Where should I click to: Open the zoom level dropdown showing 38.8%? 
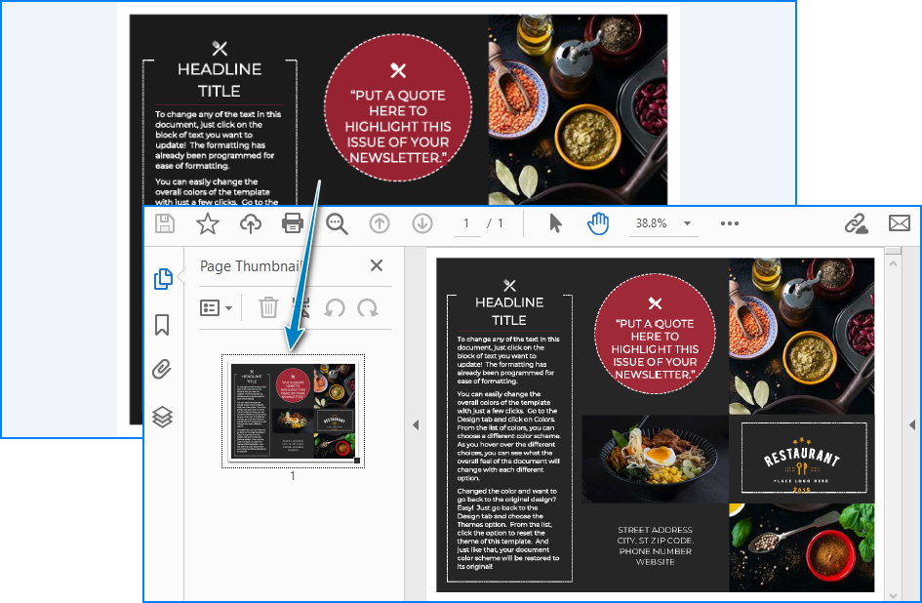click(x=663, y=223)
